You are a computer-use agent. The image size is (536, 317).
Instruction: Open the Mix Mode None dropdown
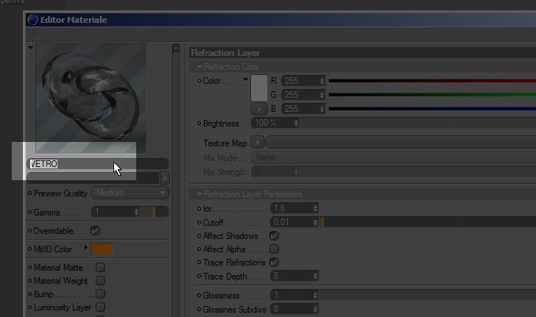point(394,157)
